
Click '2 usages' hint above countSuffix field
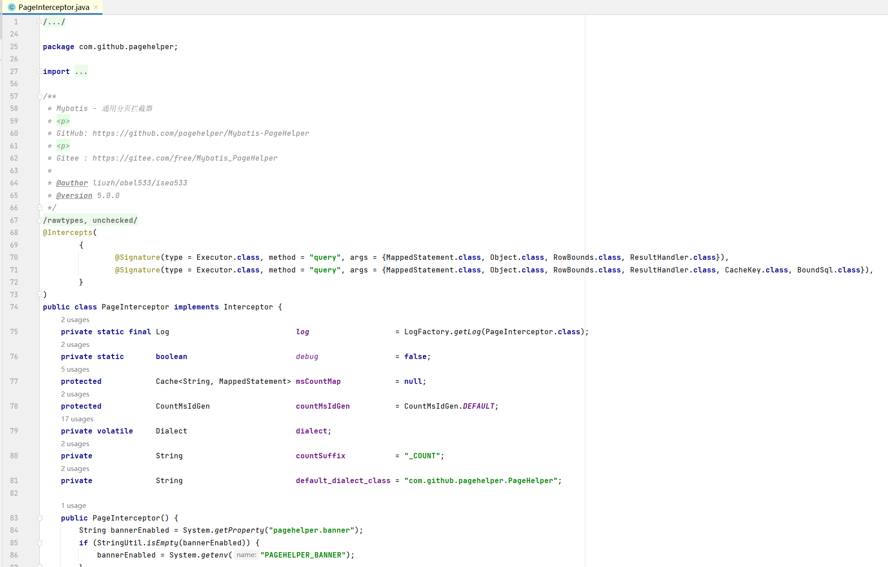(x=75, y=444)
